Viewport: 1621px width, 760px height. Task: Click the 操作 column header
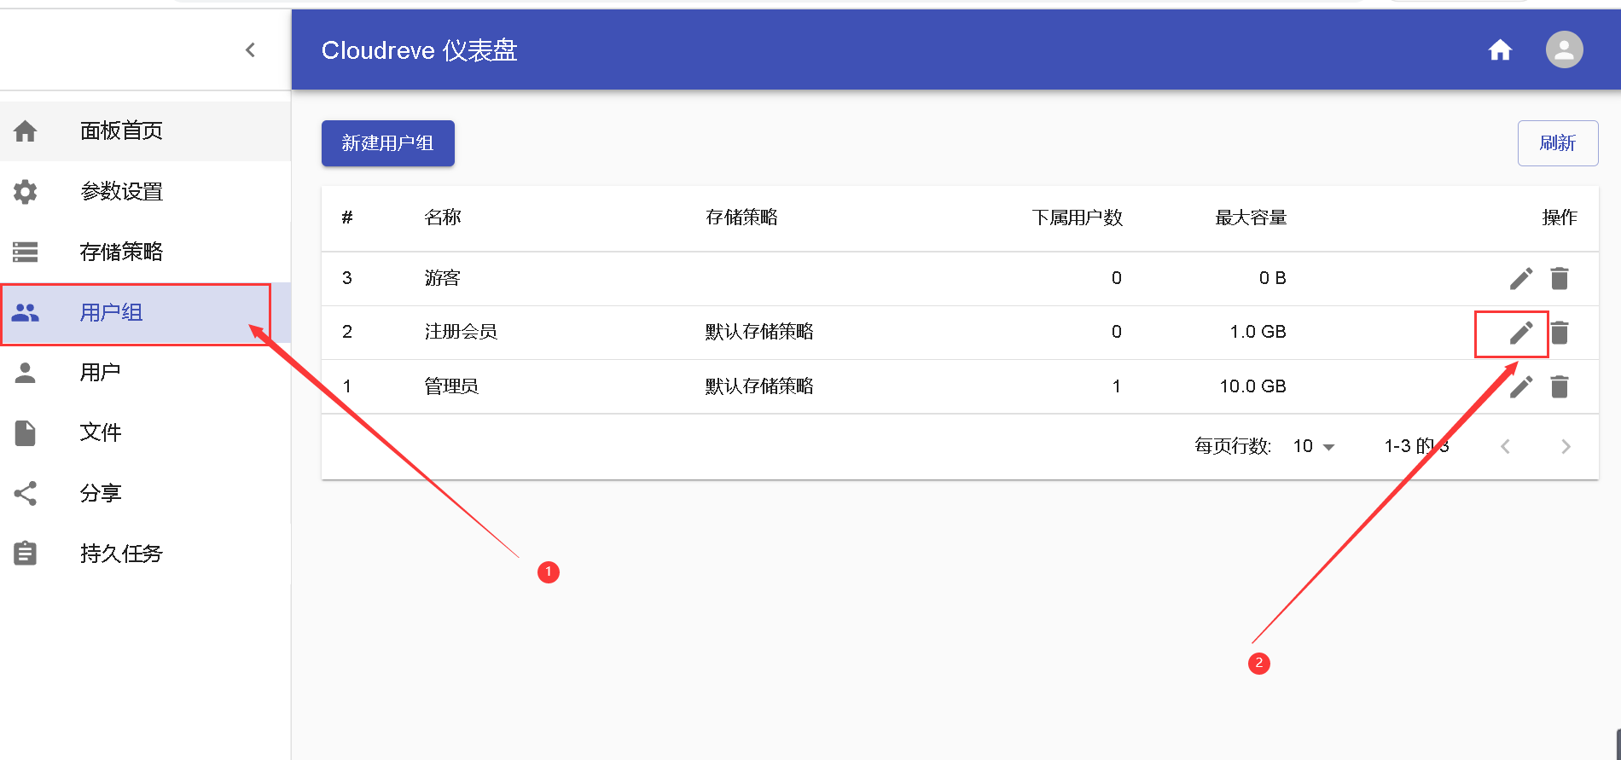pyautogui.click(x=1560, y=218)
